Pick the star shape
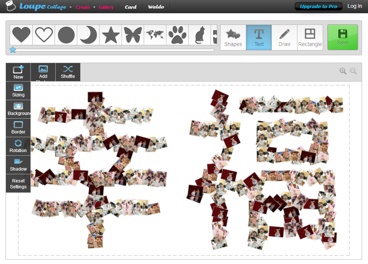Image resolution: width=368 pixels, height=264 pixels. click(111, 35)
